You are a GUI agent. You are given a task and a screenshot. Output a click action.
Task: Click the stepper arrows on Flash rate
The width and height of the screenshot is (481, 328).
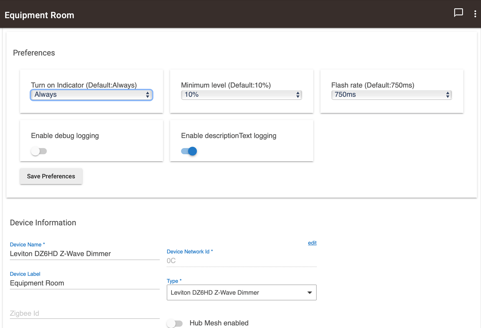point(448,94)
